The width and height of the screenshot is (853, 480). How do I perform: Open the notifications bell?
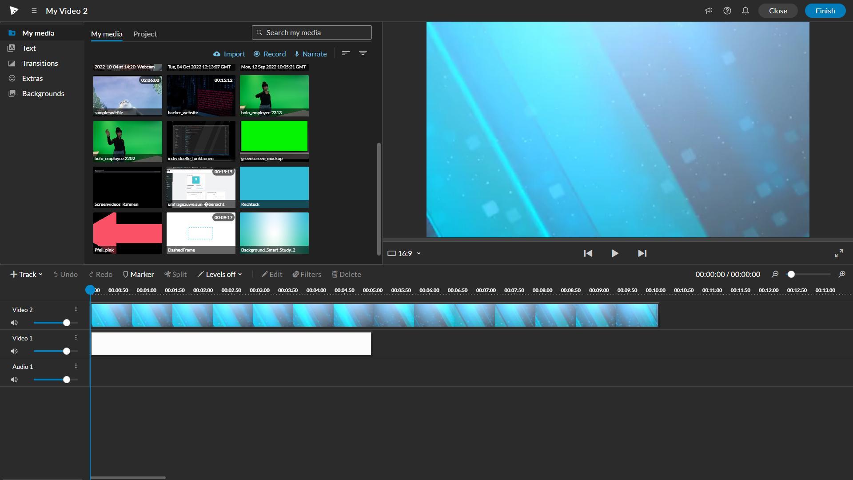(x=745, y=11)
